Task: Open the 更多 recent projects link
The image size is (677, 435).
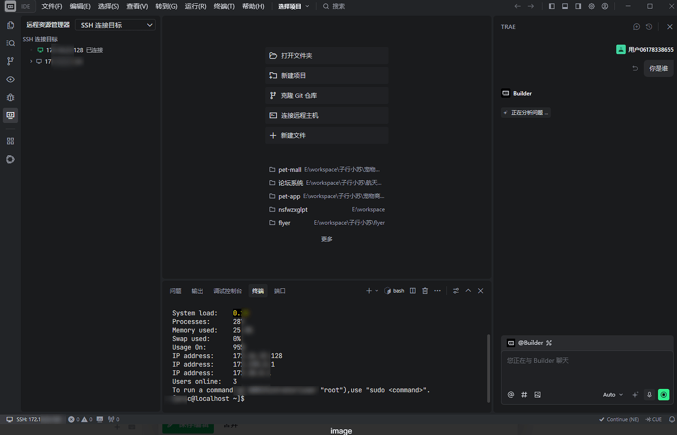Action: 327,239
